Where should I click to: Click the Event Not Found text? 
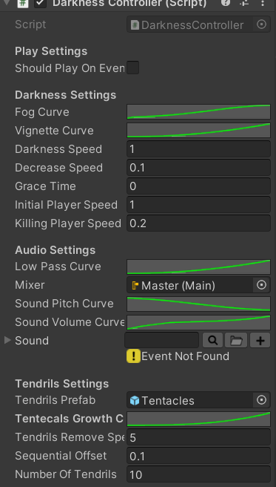pyautogui.click(x=185, y=356)
